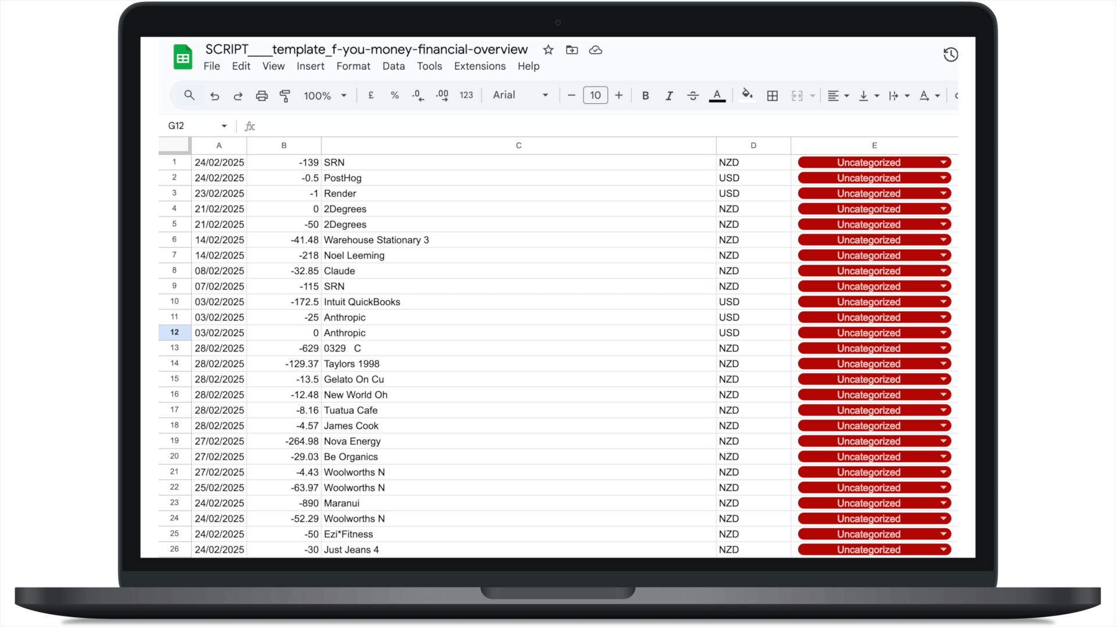Star this spreadsheet document
Viewport: 1116px width, 627px height.
[548, 50]
